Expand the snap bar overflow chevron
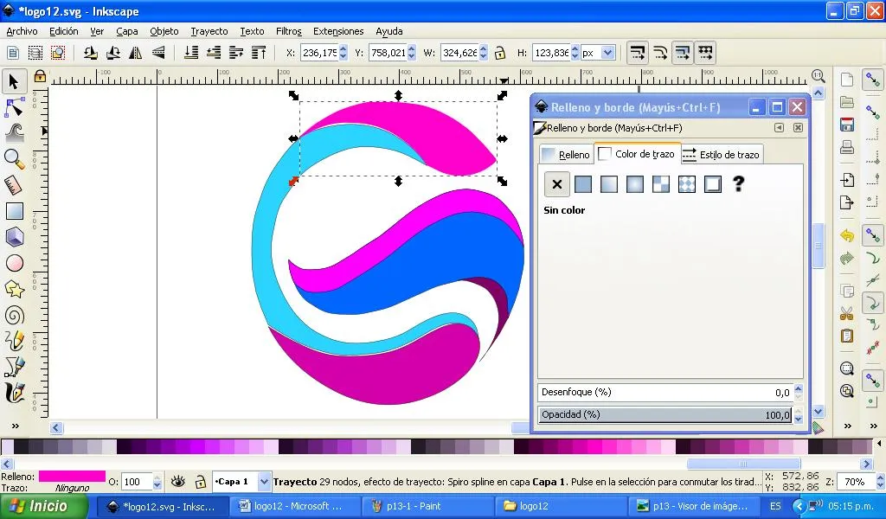The width and height of the screenshot is (886, 519). [x=874, y=426]
